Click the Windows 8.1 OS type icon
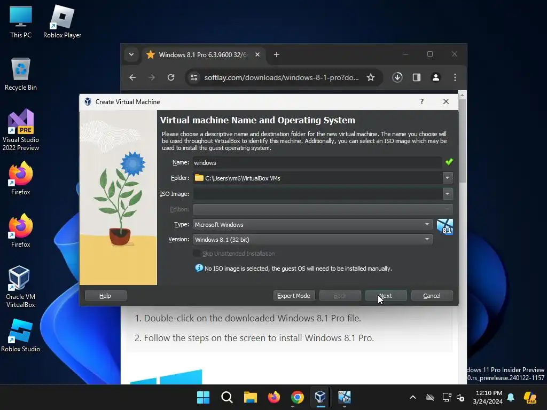 (445, 226)
